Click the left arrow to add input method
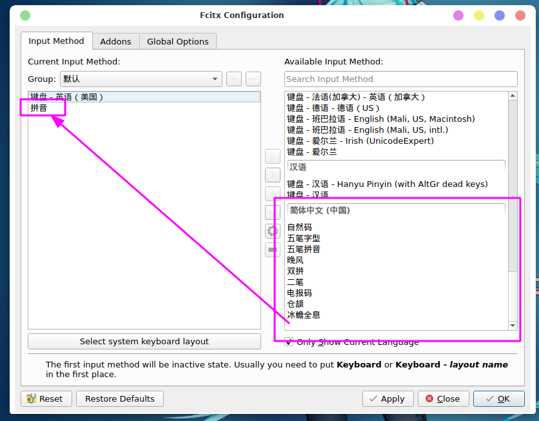 click(x=273, y=156)
